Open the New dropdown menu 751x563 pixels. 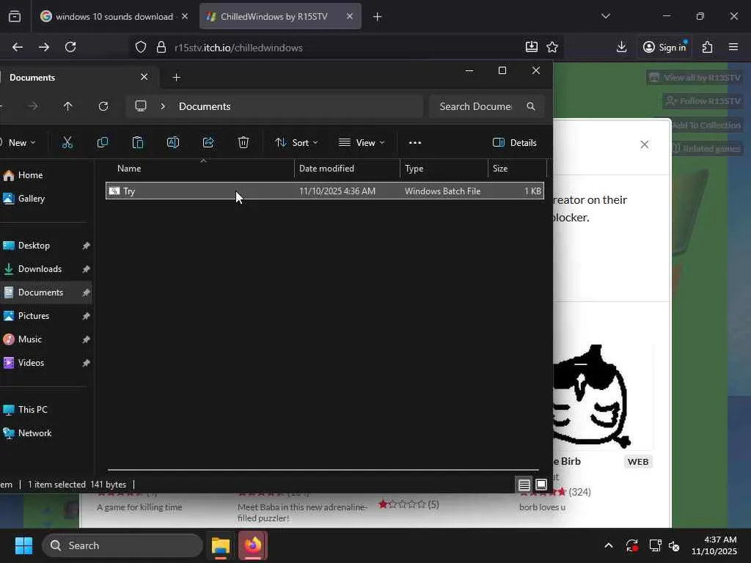coord(18,143)
